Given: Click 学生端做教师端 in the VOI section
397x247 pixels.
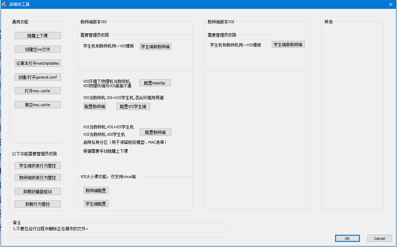Looking at the screenshot, I should (288, 45).
